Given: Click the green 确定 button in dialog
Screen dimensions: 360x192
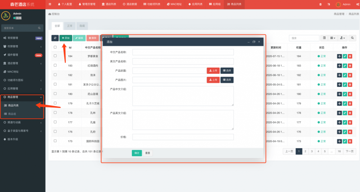Looking at the screenshot, I should point(137,153).
